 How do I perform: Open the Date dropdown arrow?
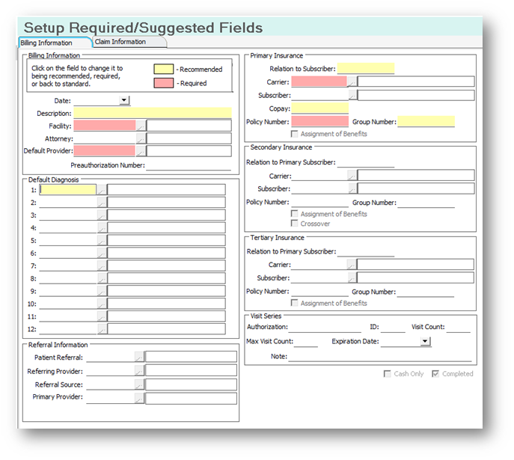pos(124,100)
